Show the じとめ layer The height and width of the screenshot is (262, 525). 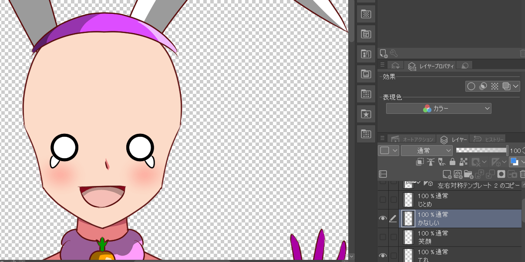click(x=383, y=200)
